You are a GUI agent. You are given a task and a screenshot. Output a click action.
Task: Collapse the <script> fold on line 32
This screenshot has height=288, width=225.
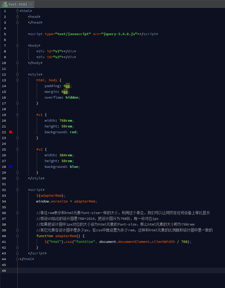pyautogui.click(x=18, y=190)
